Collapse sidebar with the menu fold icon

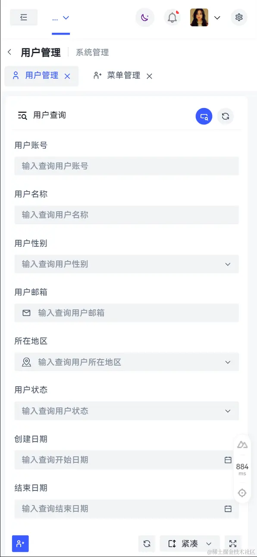point(24,17)
